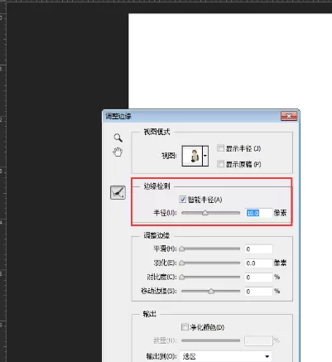Click the 平滑 value input field
This screenshot has width=332, height=362.
258,249
